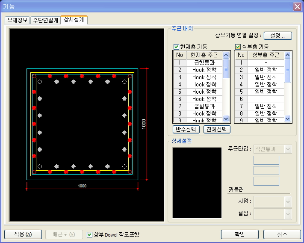Click the top-left hollow white inner corner rebar
This screenshot has height=243, width=304.
click(40, 82)
